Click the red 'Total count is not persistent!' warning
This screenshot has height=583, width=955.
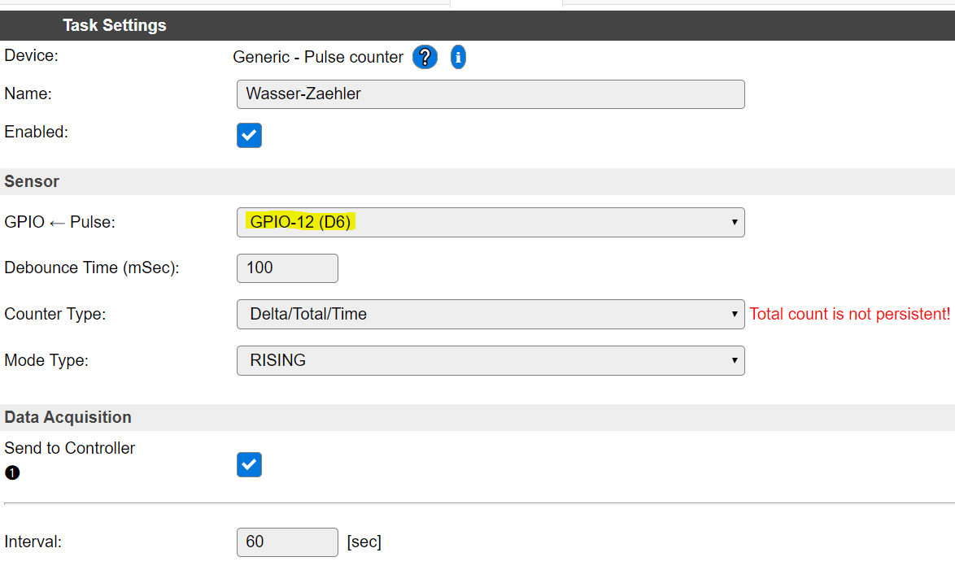click(x=849, y=314)
